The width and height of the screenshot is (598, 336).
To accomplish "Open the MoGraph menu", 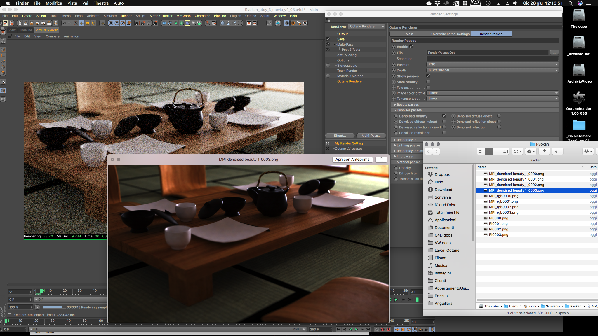I will 183,16.
